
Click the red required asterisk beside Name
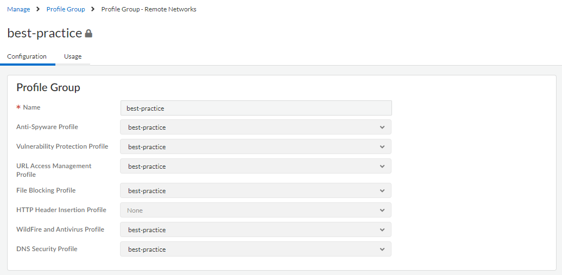click(x=18, y=108)
